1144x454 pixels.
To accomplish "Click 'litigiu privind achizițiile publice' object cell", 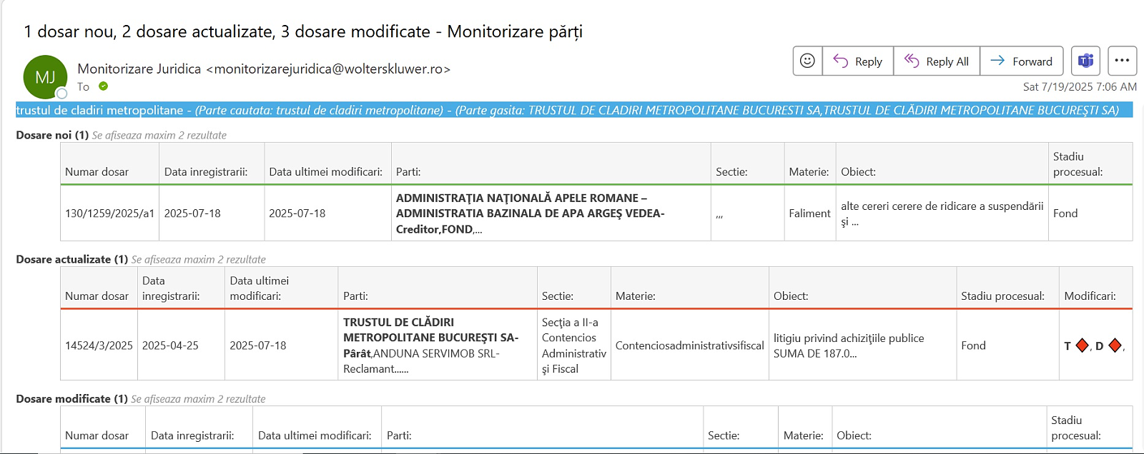I will [863, 345].
